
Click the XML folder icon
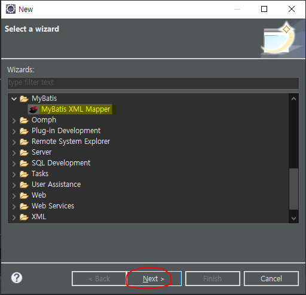pos(24,217)
